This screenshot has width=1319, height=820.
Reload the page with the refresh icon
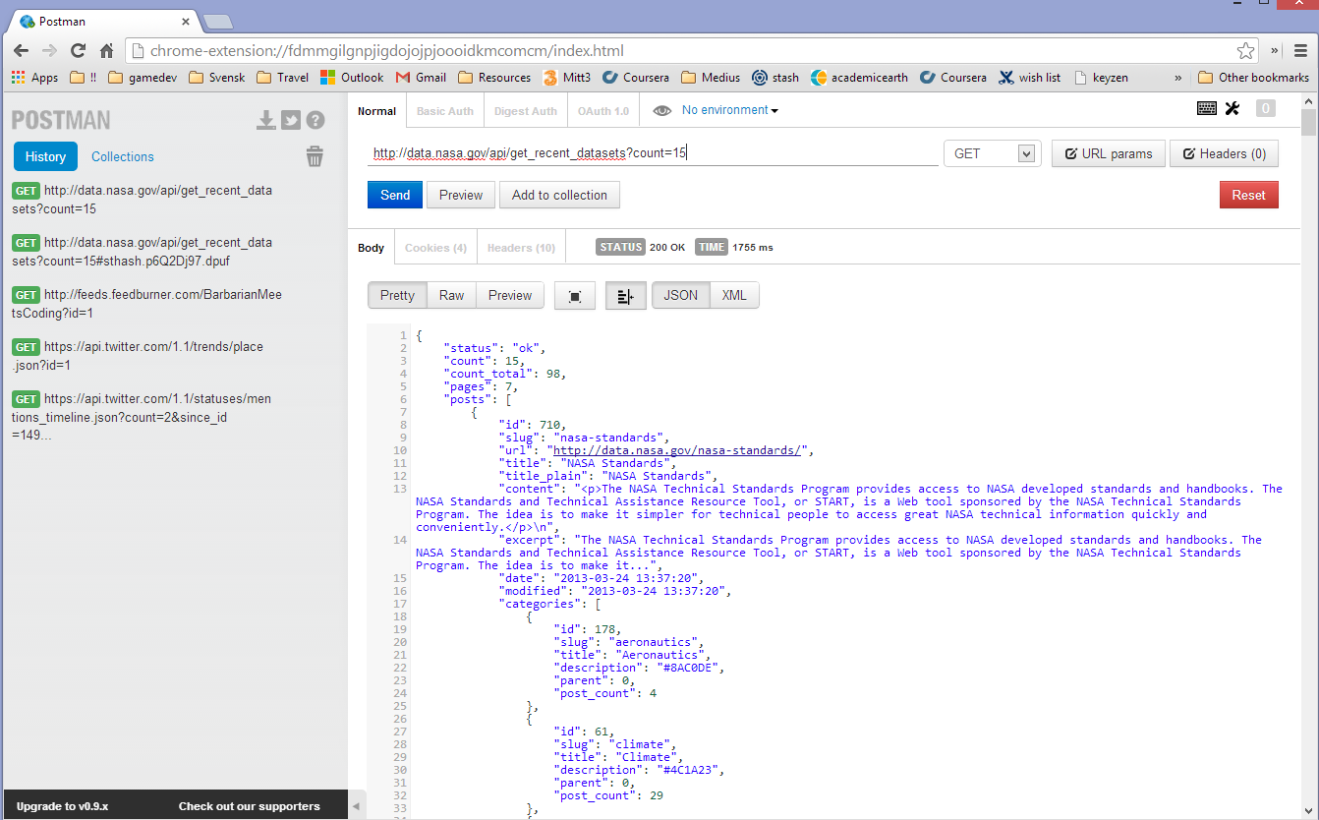(78, 51)
